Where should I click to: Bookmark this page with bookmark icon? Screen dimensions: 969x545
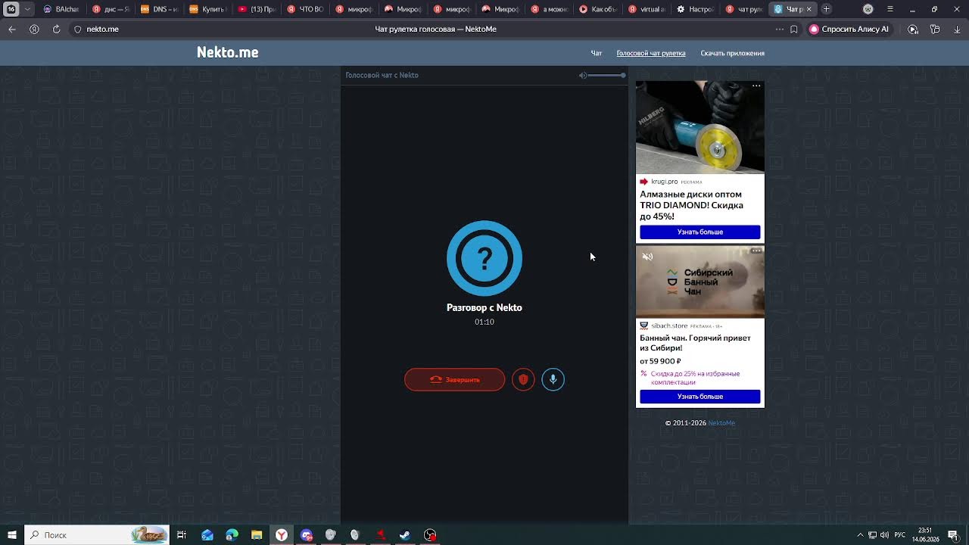tap(793, 29)
